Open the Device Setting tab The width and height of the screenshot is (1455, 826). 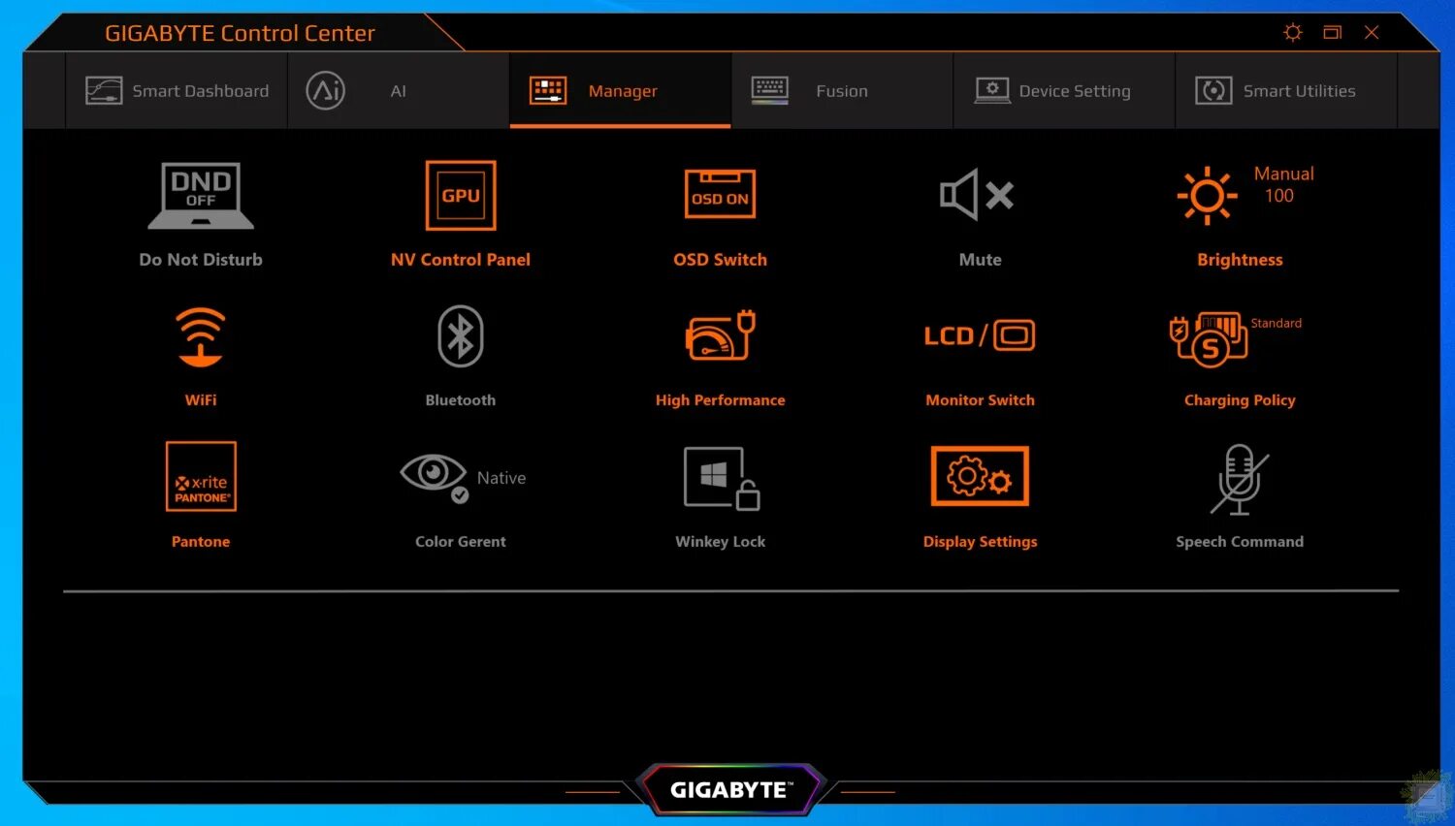[x=1064, y=91]
